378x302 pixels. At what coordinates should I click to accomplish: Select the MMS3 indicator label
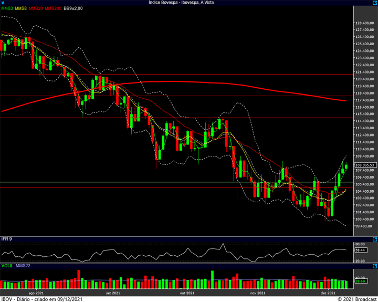pos(7,8)
